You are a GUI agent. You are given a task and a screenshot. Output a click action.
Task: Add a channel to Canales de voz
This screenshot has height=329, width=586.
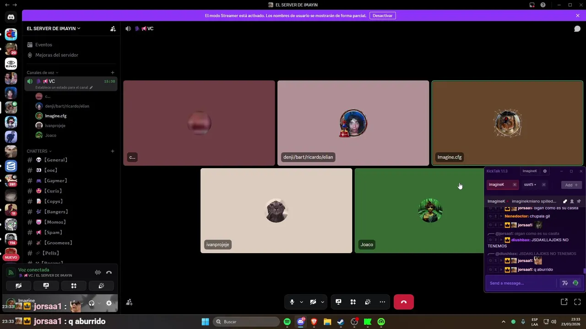pos(113,72)
